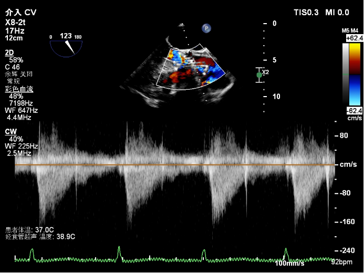Viewport: 364px width, 273px height.
Task: Click the TEE probe temperature 38.9C readout
Action: [x=40, y=237]
